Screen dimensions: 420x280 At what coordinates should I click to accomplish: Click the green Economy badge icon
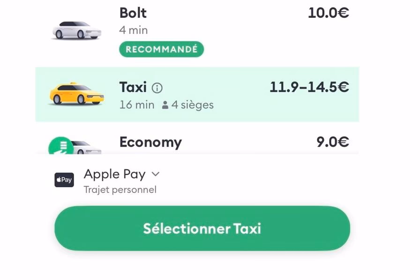click(61, 146)
